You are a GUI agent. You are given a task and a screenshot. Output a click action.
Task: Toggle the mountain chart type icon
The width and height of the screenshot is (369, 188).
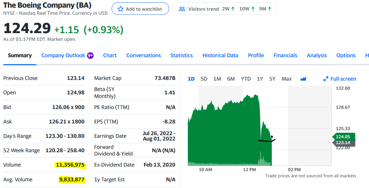click(303, 79)
